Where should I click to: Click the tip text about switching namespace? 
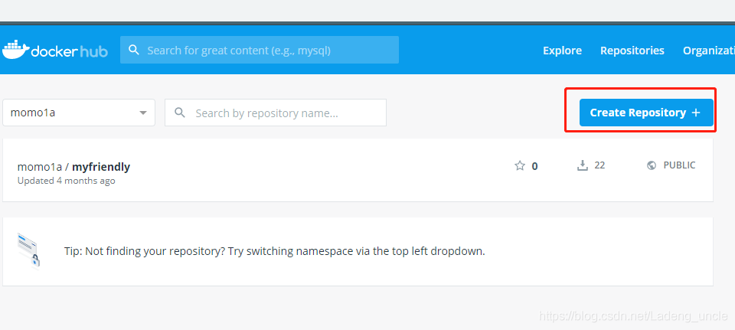(275, 251)
